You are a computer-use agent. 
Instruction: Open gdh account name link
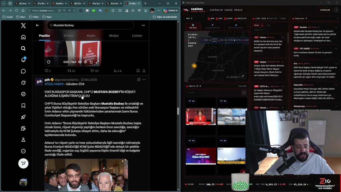(47, 80)
